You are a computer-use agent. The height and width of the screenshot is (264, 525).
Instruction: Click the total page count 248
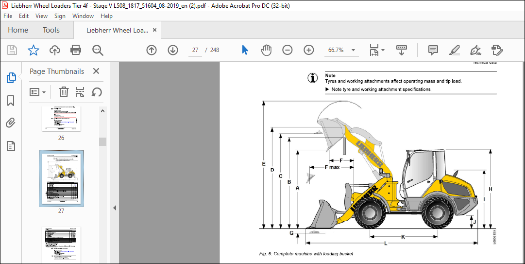click(x=215, y=50)
